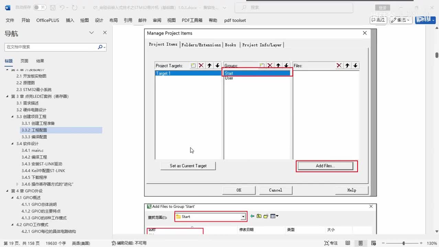Click Set as Current Target in picture

[x=188, y=166]
